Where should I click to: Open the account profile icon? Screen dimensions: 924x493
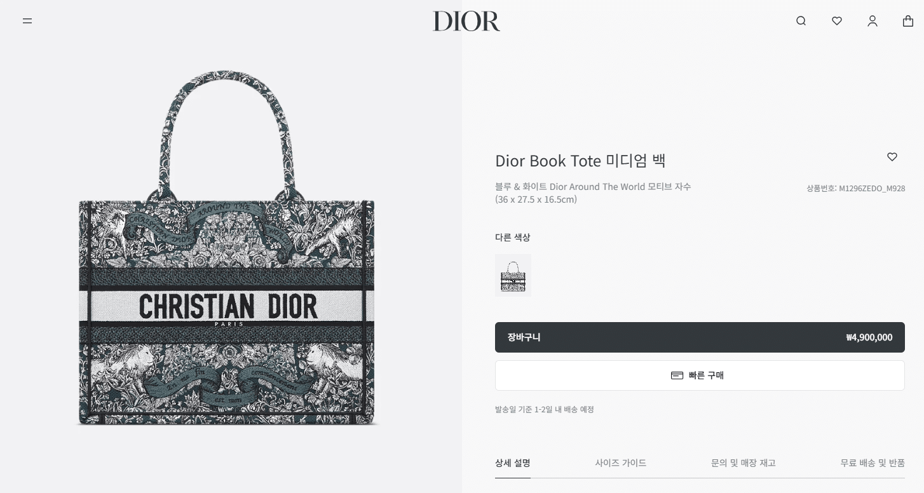[873, 21]
